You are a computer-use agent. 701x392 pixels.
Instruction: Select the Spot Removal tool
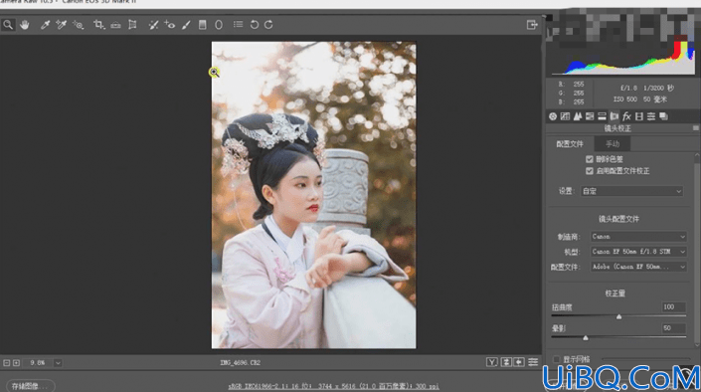153,25
